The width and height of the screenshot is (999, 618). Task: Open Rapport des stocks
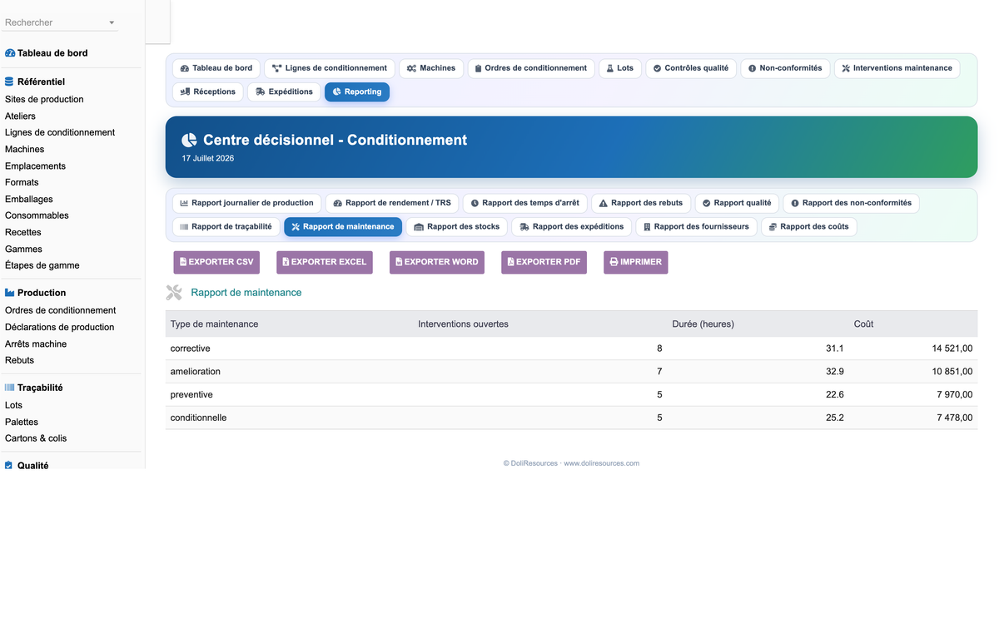[457, 226]
